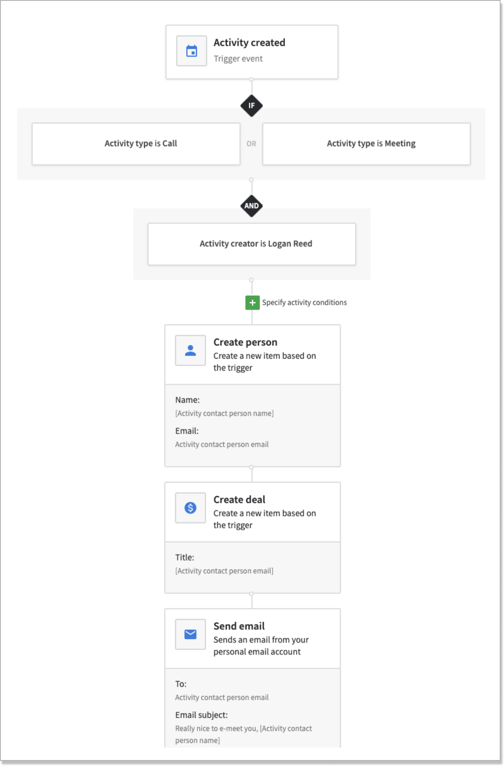This screenshot has height=766, width=504.
Task: Click the green plus add condition icon
Action: [x=252, y=303]
